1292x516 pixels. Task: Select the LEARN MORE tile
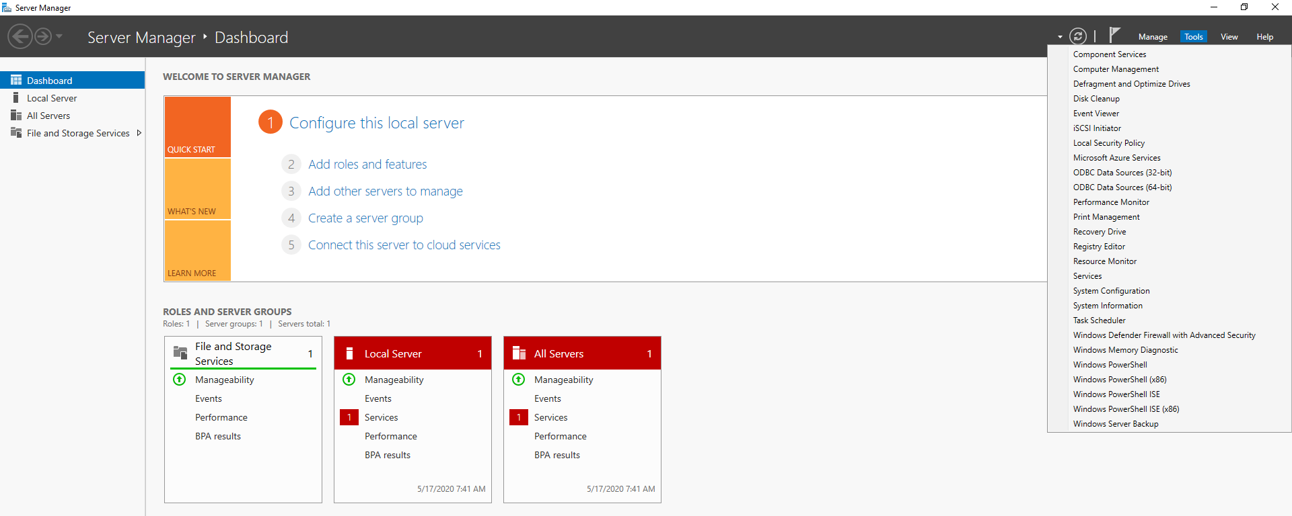[x=197, y=251]
